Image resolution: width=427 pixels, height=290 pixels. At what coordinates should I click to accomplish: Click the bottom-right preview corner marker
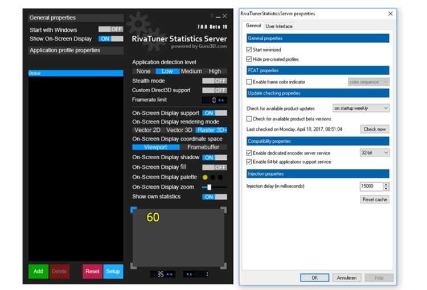(x=223, y=266)
